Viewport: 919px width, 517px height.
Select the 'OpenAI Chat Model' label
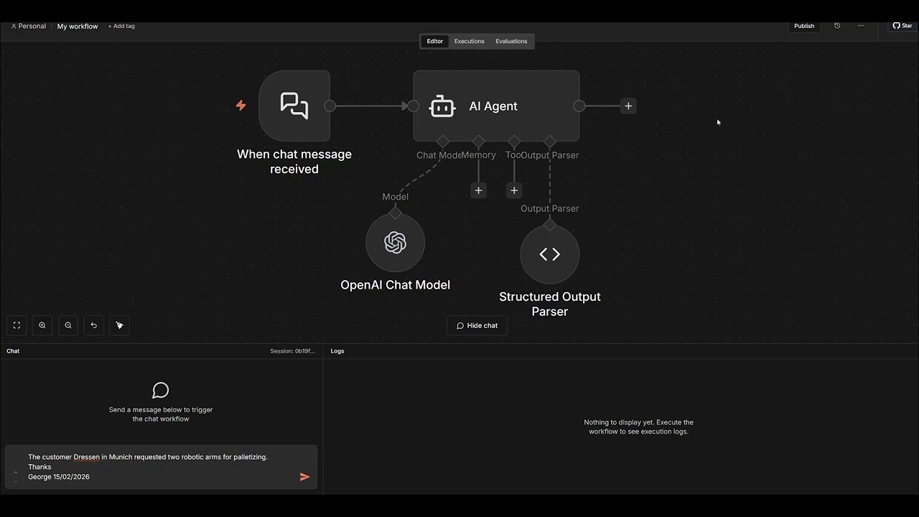pyautogui.click(x=395, y=285)
